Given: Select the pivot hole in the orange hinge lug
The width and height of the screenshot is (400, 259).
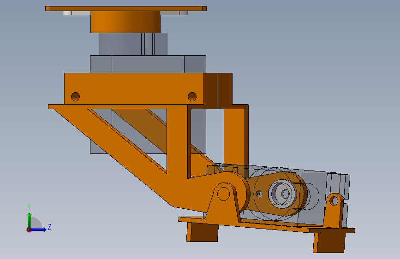Looking at the screenshot, I should click(223, 194).
